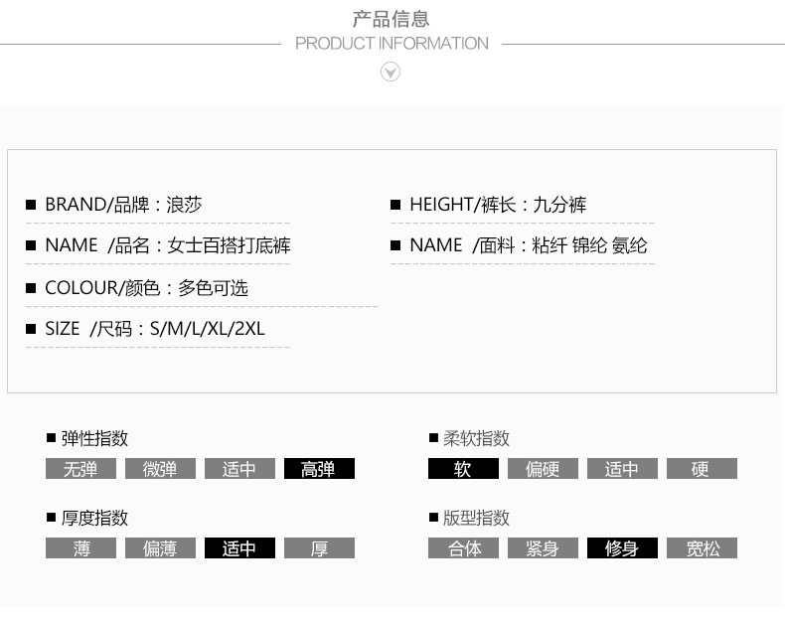The height and width of the screenshot is (618, 785).
Task: Choose the 偏硬 softness box
Action: [x=543, y=469]
